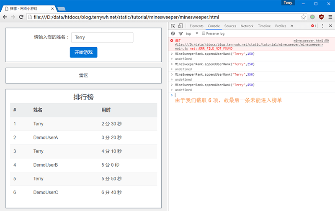Click the file icon in the address bar
335x211 pixels.
click(30, 17)
